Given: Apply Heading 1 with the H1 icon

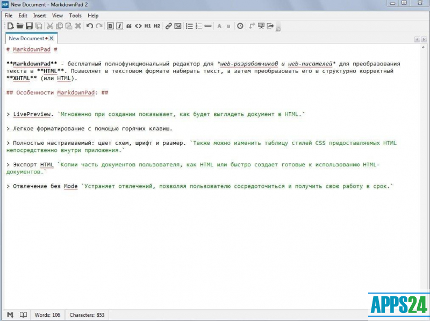Looking at the screenshot, I should click(x=147, y=26).
